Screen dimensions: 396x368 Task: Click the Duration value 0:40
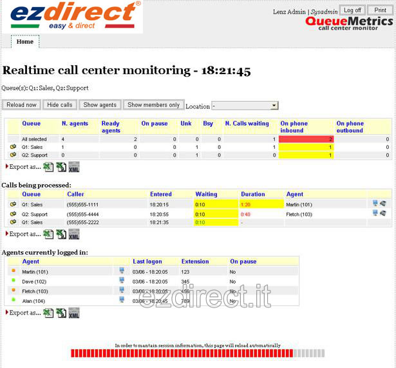pyautogui.click(x=245, y=215)
